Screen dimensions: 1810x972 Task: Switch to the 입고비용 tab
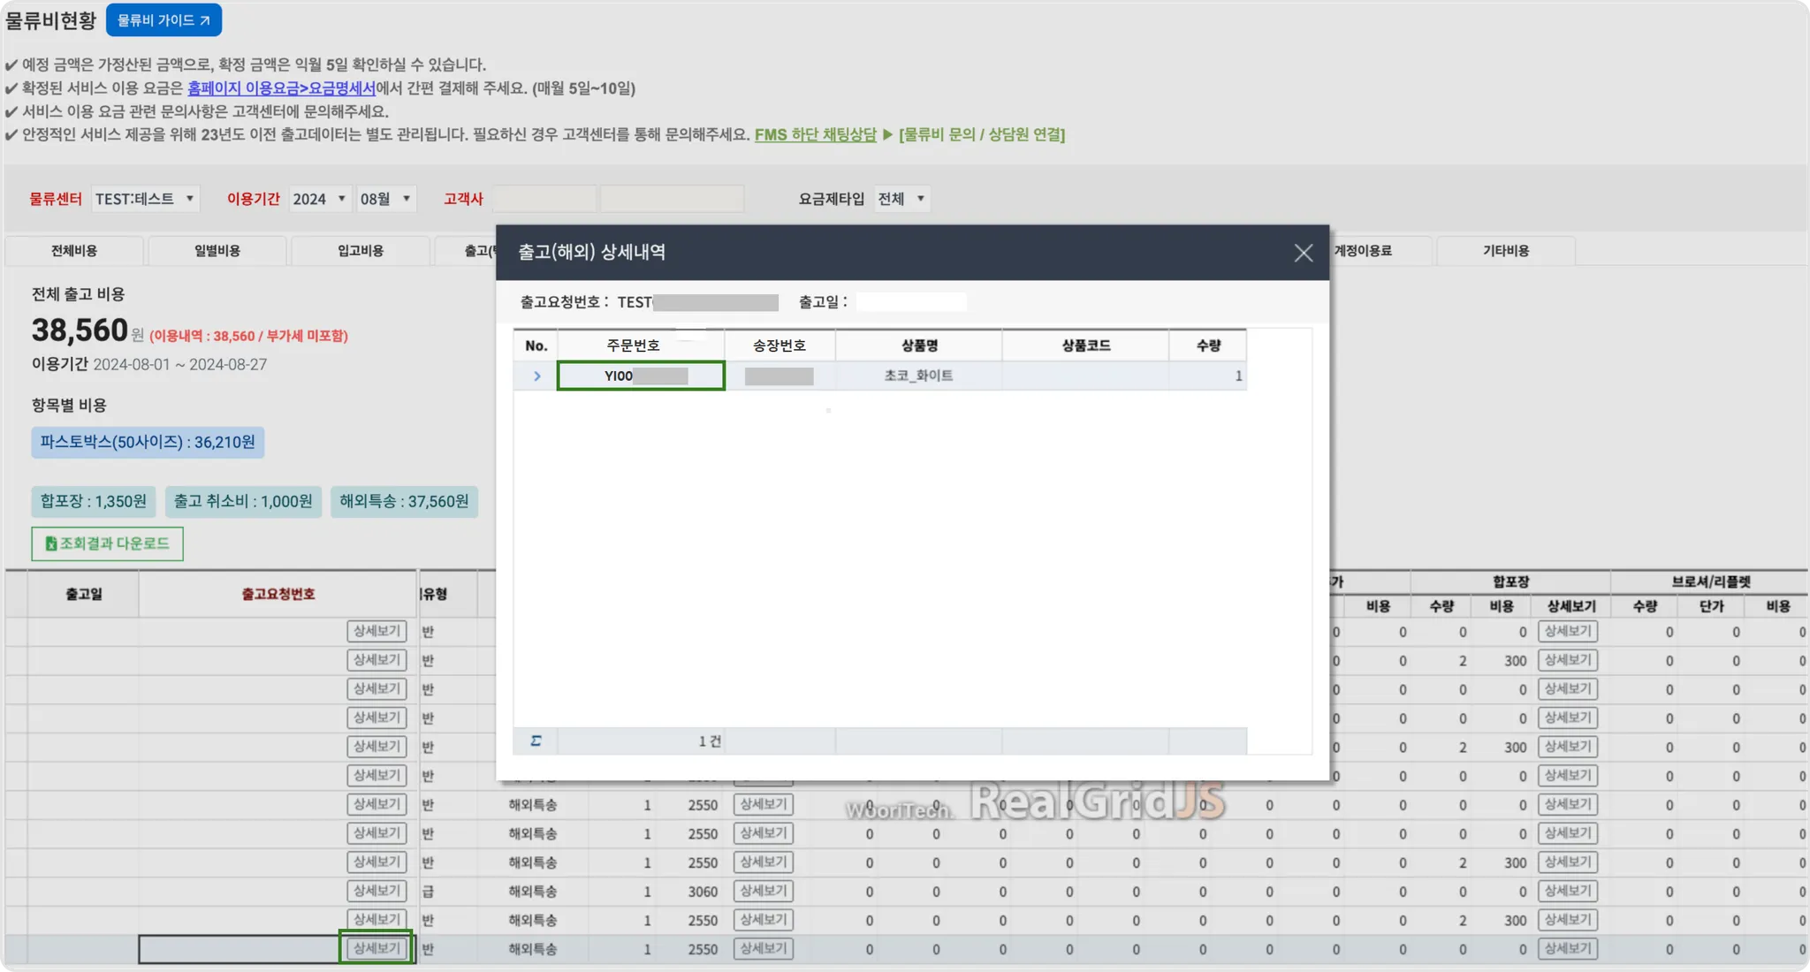point(361,251)
